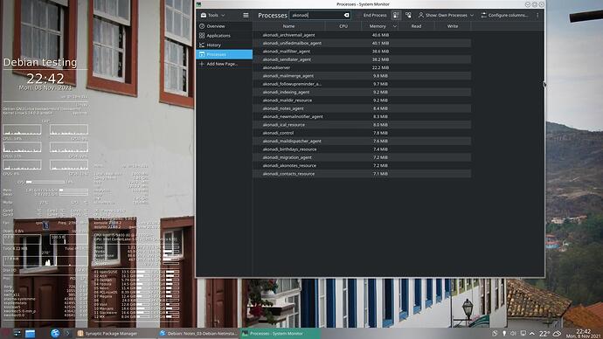Screen dimensions: 603x339
Task: Sort by the CPU column
Action: [343, 26]
